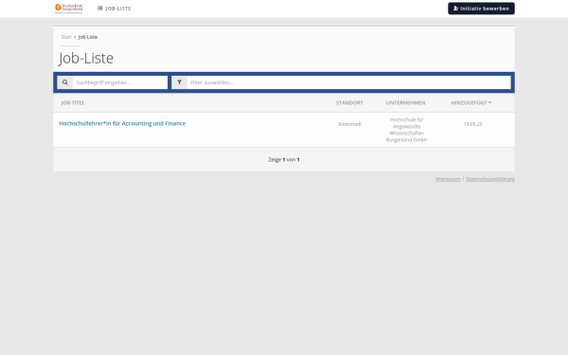
Task: Click the funnel filter icon
Action: click(179, 82)
